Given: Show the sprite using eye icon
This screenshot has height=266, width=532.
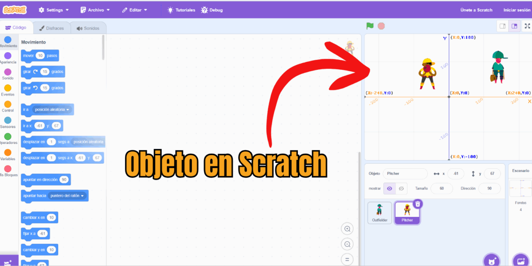Looking at the screenshot, I should click(389, 189).
